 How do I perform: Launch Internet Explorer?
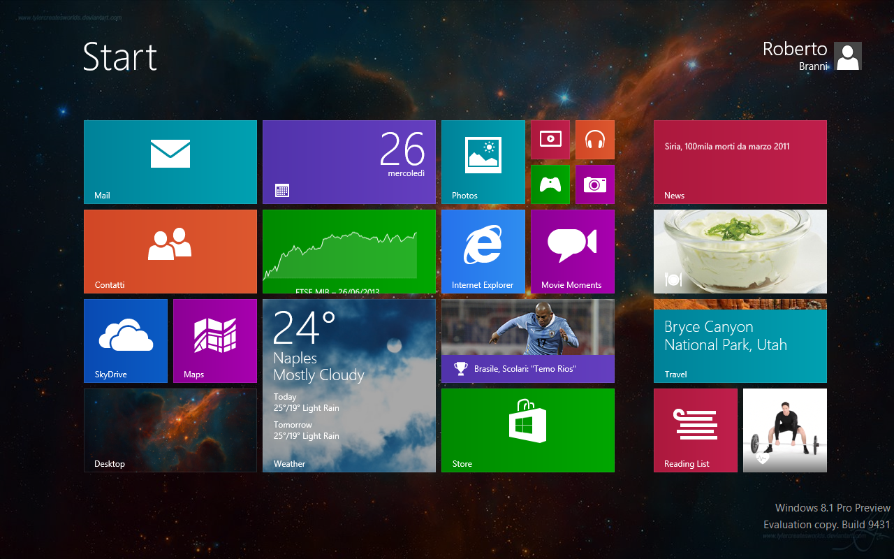coord(483,252)
